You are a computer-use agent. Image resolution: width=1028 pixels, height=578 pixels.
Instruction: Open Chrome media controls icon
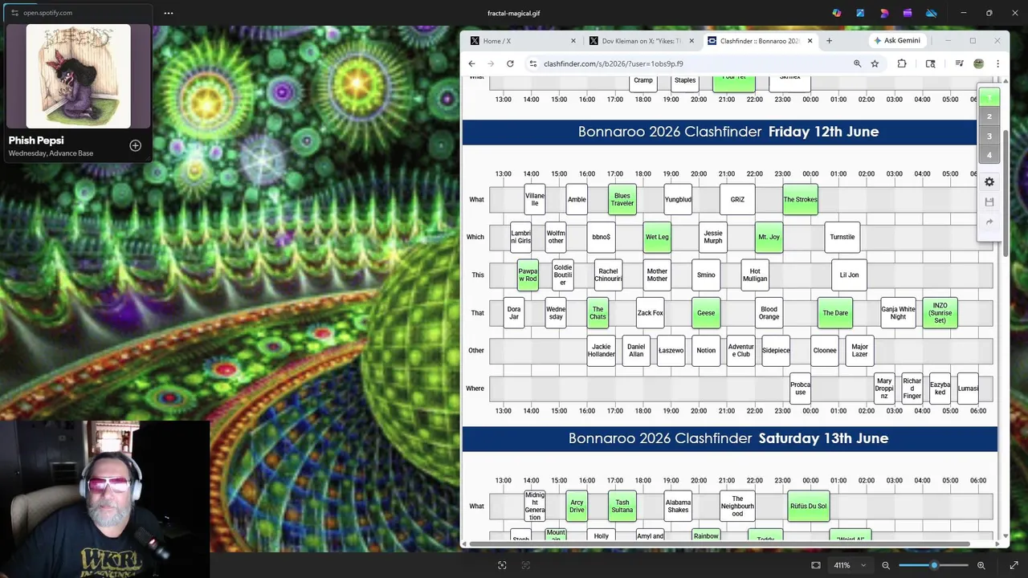pos(959,63)
